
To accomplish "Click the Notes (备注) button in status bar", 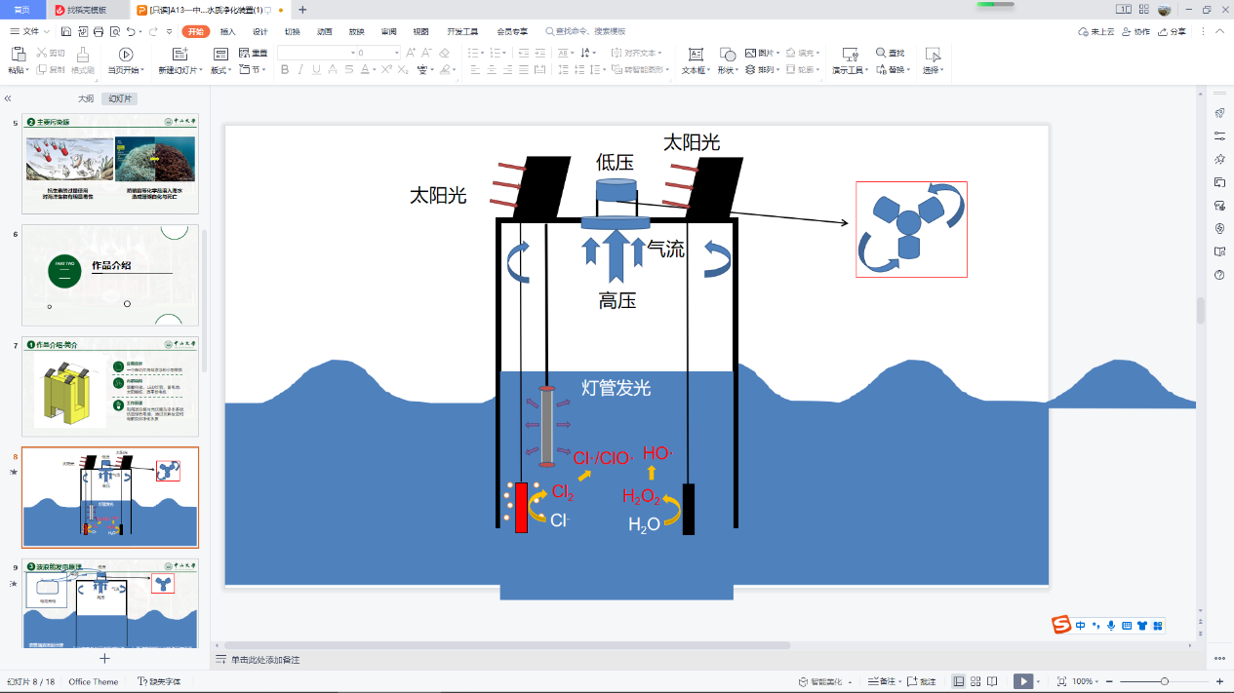I will [x=881, y=681].
